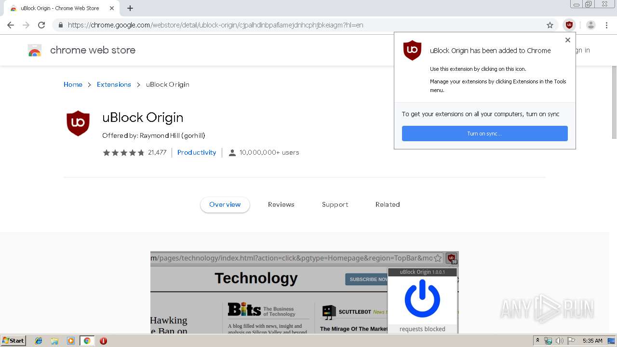This screenshot has height=347, width=617.
Task: Click the network tray icon
Action: pyautogui.click(x=548, y=341)
